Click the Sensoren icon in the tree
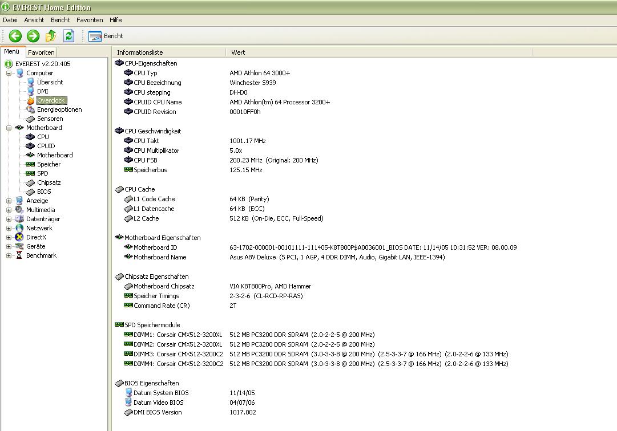 tap(30, 119)
